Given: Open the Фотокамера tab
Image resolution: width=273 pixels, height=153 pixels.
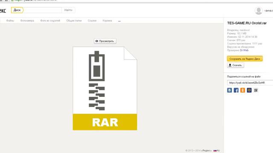Looking at the screenshot, I should pos(27,21).
